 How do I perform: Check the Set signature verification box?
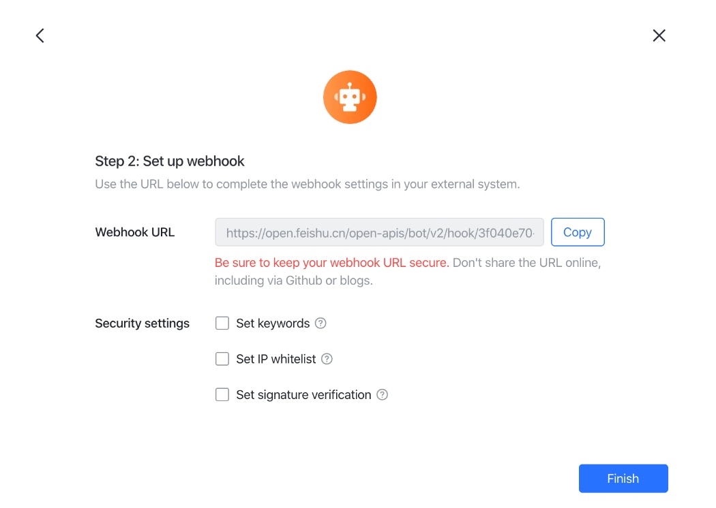[222, 394]
